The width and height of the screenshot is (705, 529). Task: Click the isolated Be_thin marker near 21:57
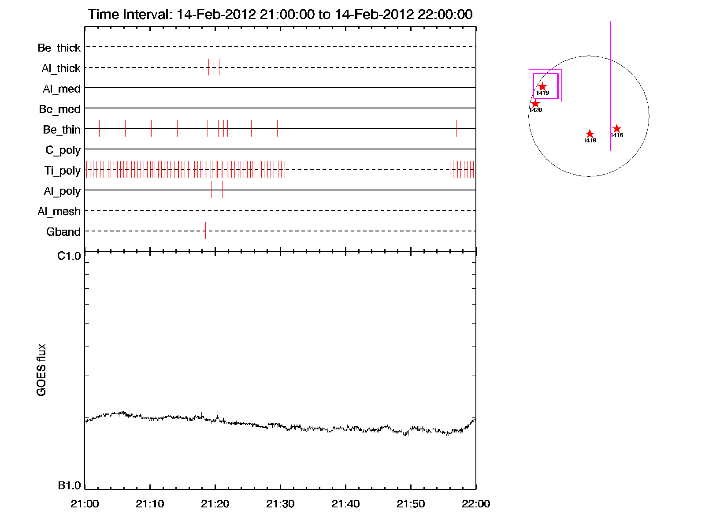pos(456,128)
